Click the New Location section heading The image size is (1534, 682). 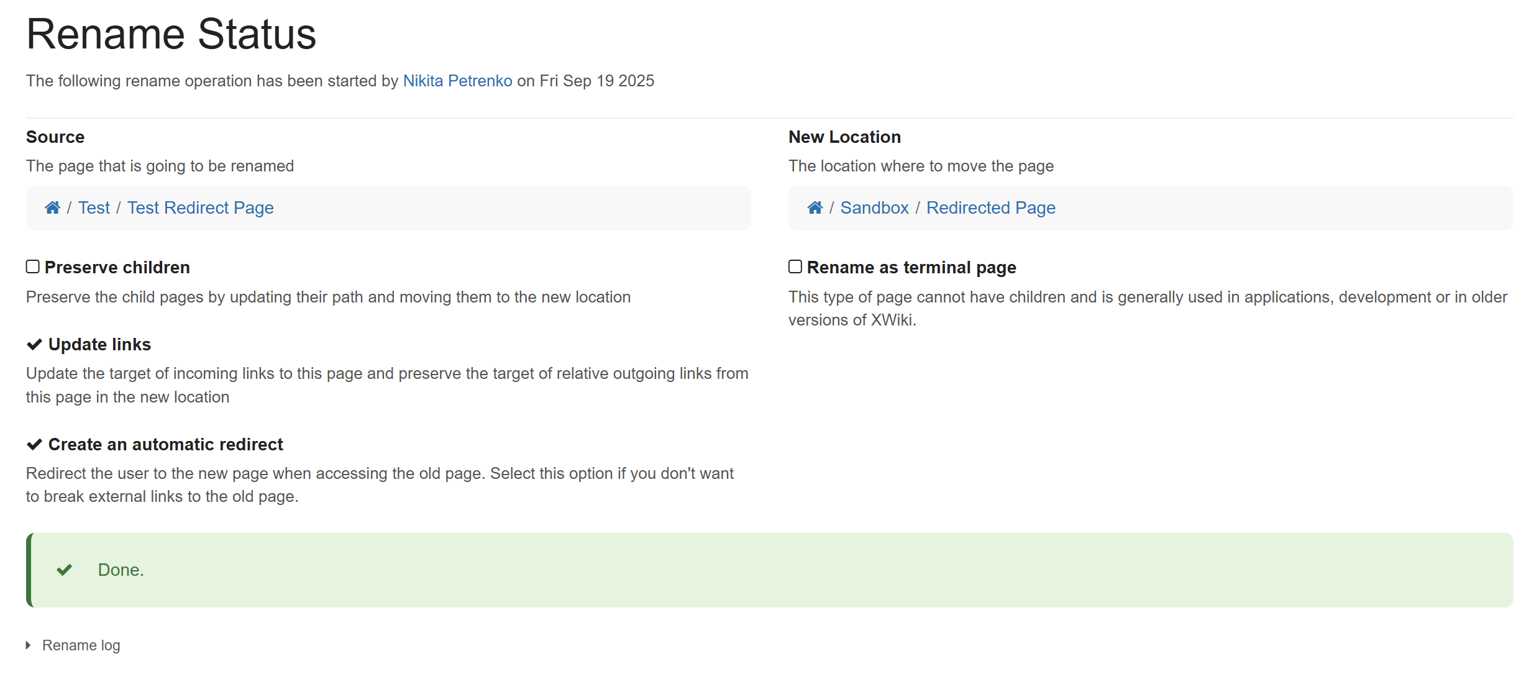(844, 137)
